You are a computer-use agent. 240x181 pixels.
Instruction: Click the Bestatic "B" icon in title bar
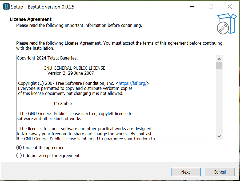pos(6,6)
